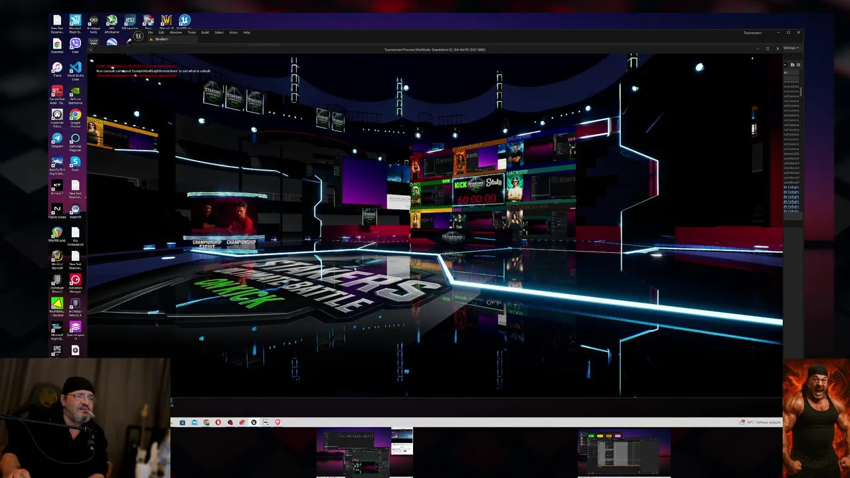The width and height of the screenshot is (850, 478).
Task: Click the Unreal Engine logo in the editor title bar
Action: 138,36
